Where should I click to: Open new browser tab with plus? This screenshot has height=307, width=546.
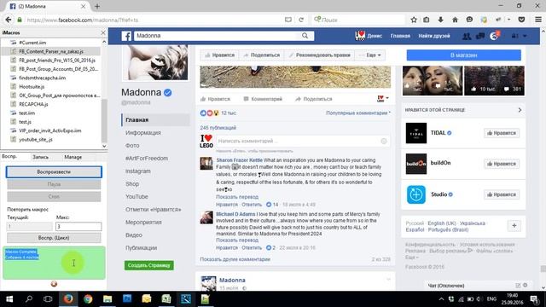pyautogui.click(x=97, y=6)
